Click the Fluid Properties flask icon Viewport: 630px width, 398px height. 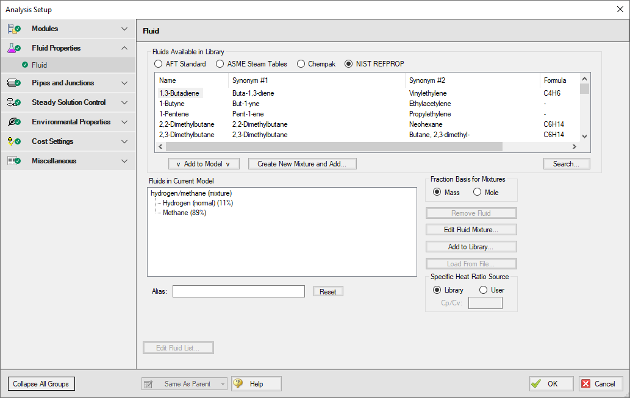13,48
